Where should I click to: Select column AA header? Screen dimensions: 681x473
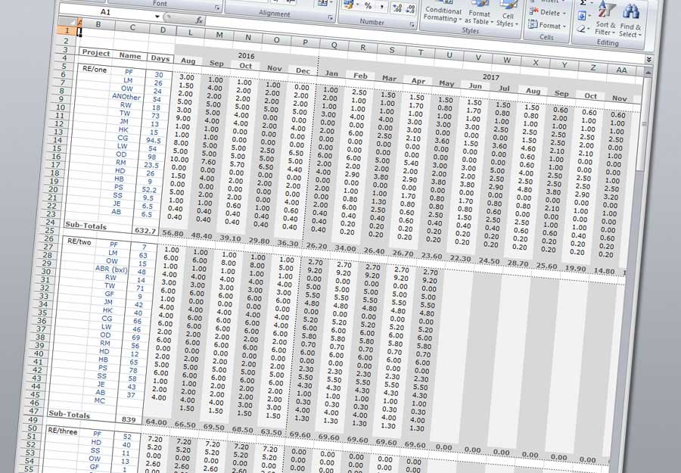tap(621, 70)
